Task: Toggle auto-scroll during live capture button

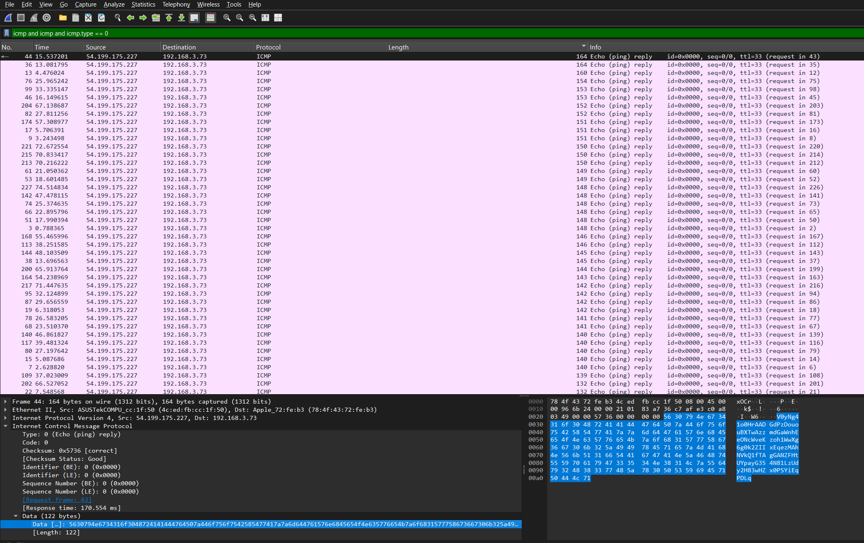Action: [x=194, y=18]
